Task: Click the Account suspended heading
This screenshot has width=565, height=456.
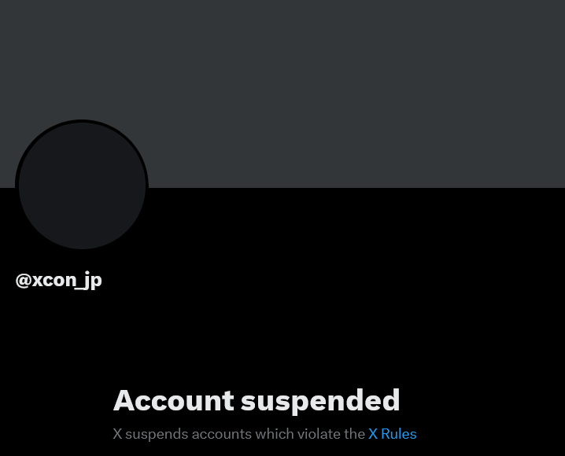Action: tap(257, 401)
